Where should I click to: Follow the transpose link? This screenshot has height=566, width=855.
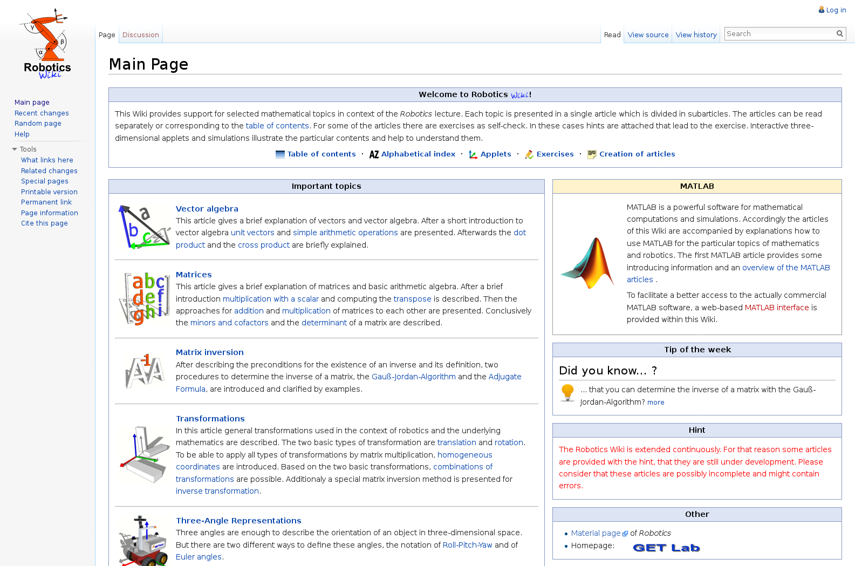click(413, 299)
